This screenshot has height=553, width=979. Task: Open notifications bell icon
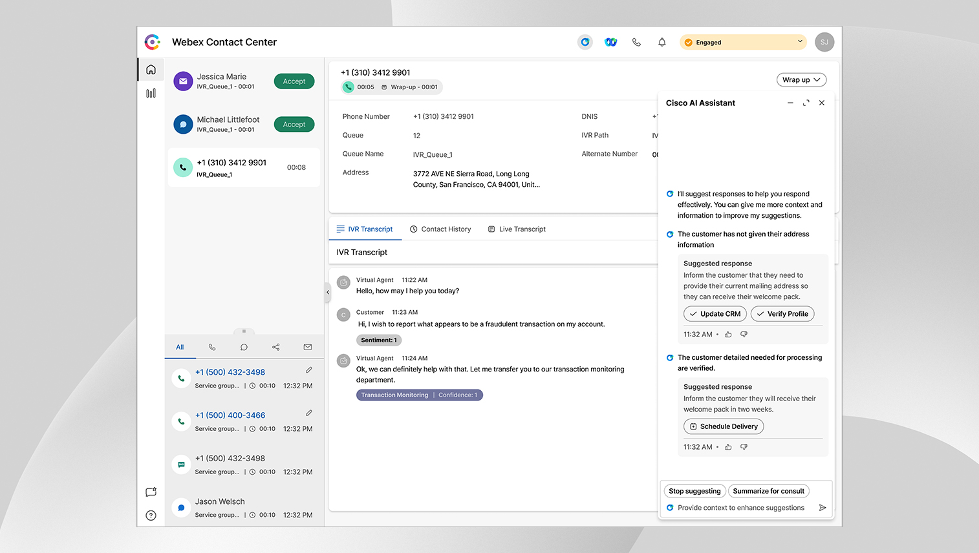(x=662, y=42)
